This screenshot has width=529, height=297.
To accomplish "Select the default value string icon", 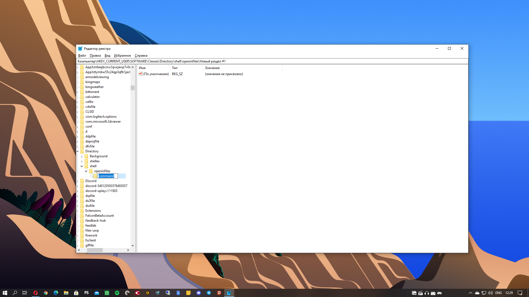I will [141, 74].
